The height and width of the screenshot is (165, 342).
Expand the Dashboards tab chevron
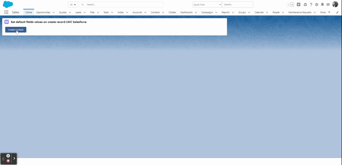(x=196, y=13)
